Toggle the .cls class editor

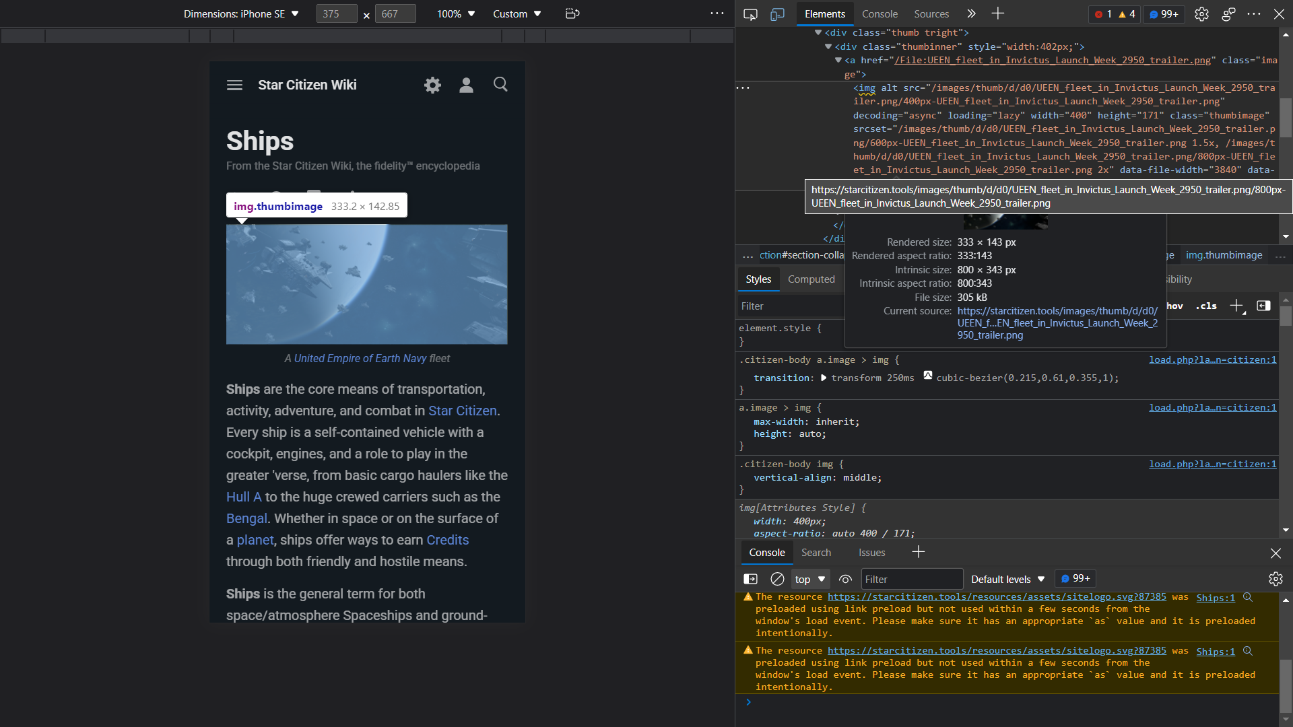(x=1206, y=306)
